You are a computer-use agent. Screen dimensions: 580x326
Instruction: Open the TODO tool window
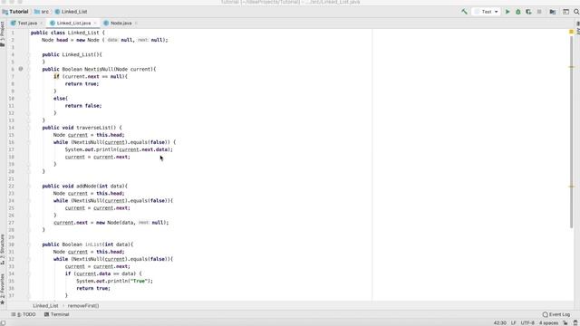tap(24, 314)
